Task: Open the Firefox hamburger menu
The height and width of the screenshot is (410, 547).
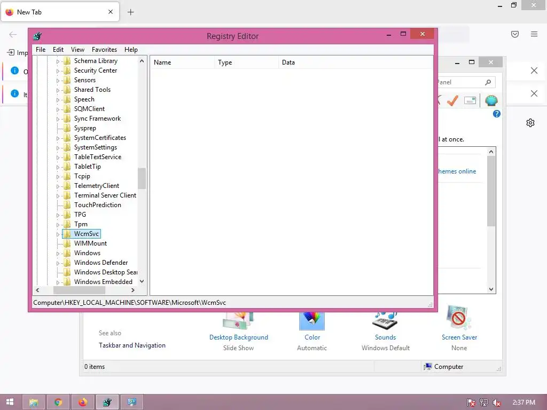Action: click(534, 34)
